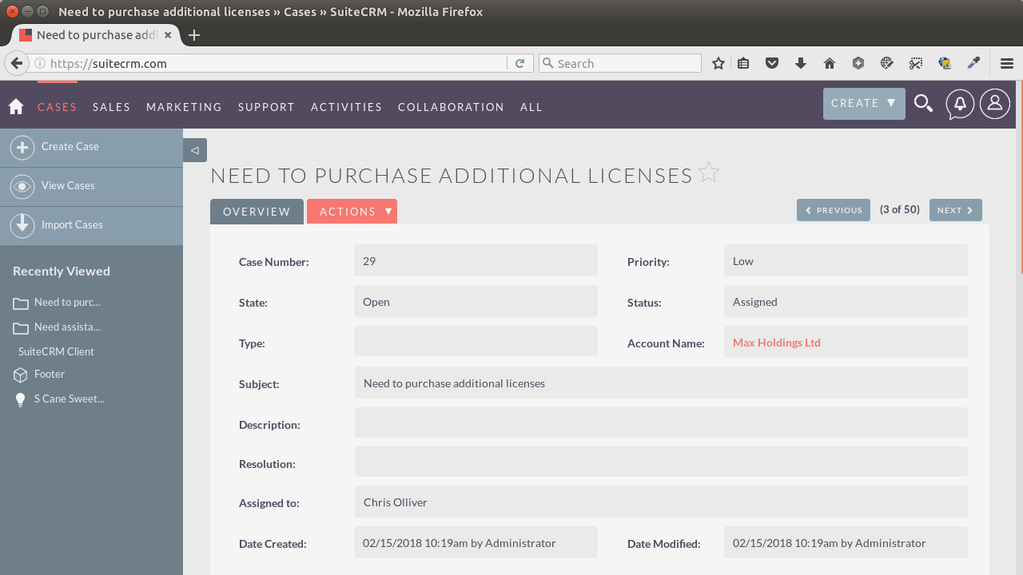Image resolution: width=1023 pixels, height=575 pixels.
Task: Open the CREATE dropdown
Action: click(863, 103)
